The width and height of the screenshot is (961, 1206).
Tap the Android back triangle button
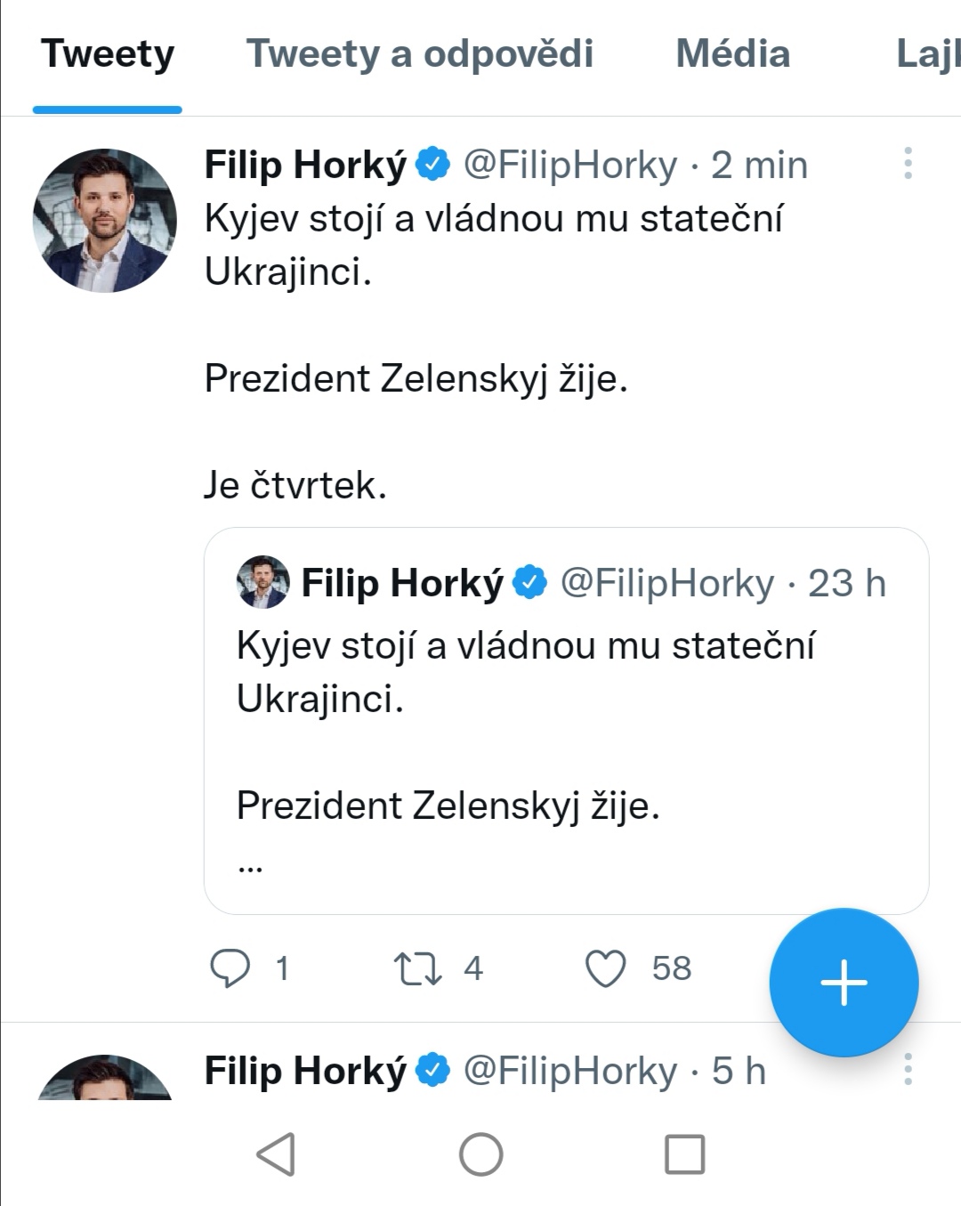point(277,1154)
